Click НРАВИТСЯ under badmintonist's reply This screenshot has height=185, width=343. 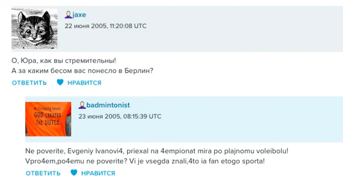[x=98, y=173]
